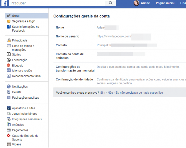
Task: Open Segurança e login settings
Action: pos(24,21)
